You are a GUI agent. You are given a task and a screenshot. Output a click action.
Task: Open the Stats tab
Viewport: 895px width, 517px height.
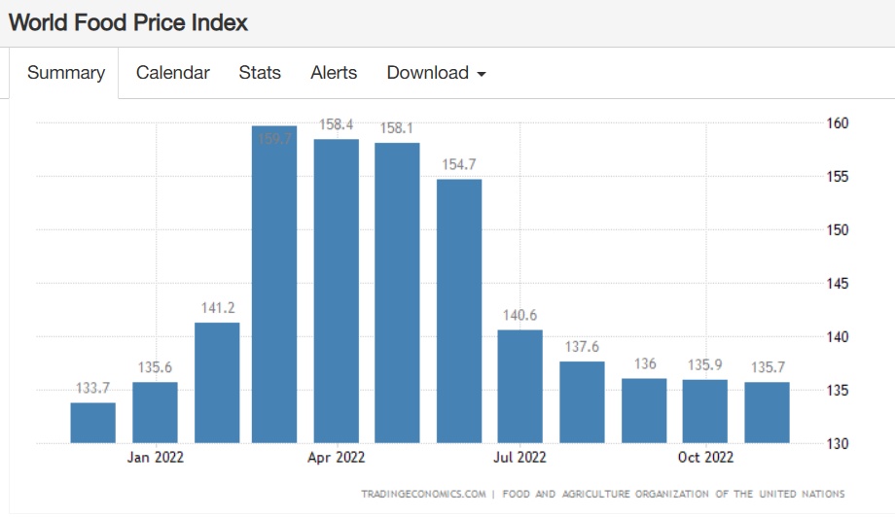pyautogui.click(x=260, y=73)
